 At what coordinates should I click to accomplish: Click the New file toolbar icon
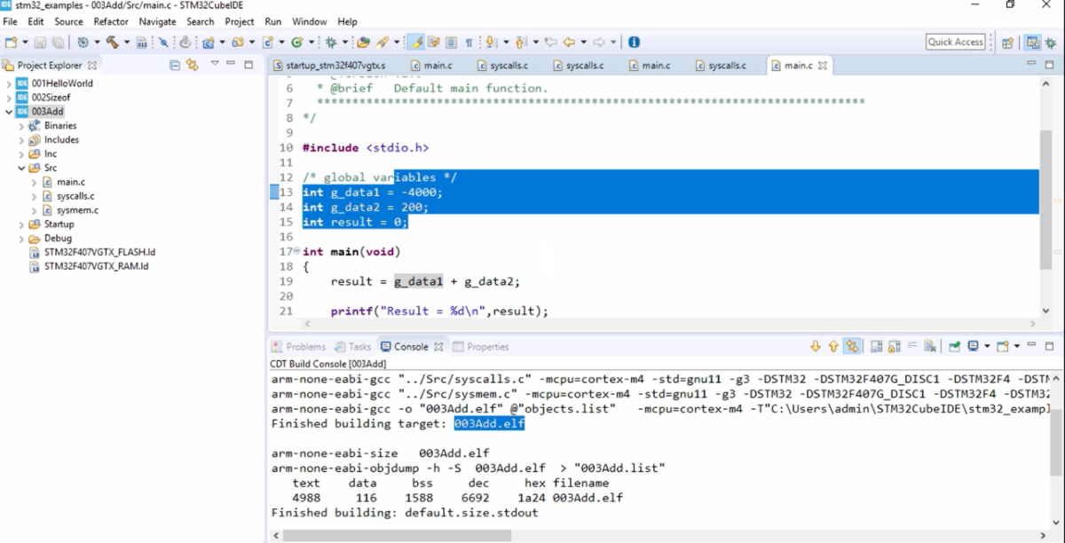10,42
